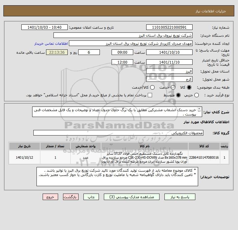Click the تعداد / مقدار column header
The height and width of the screenshot is (230, 238).
coord(55,146)
